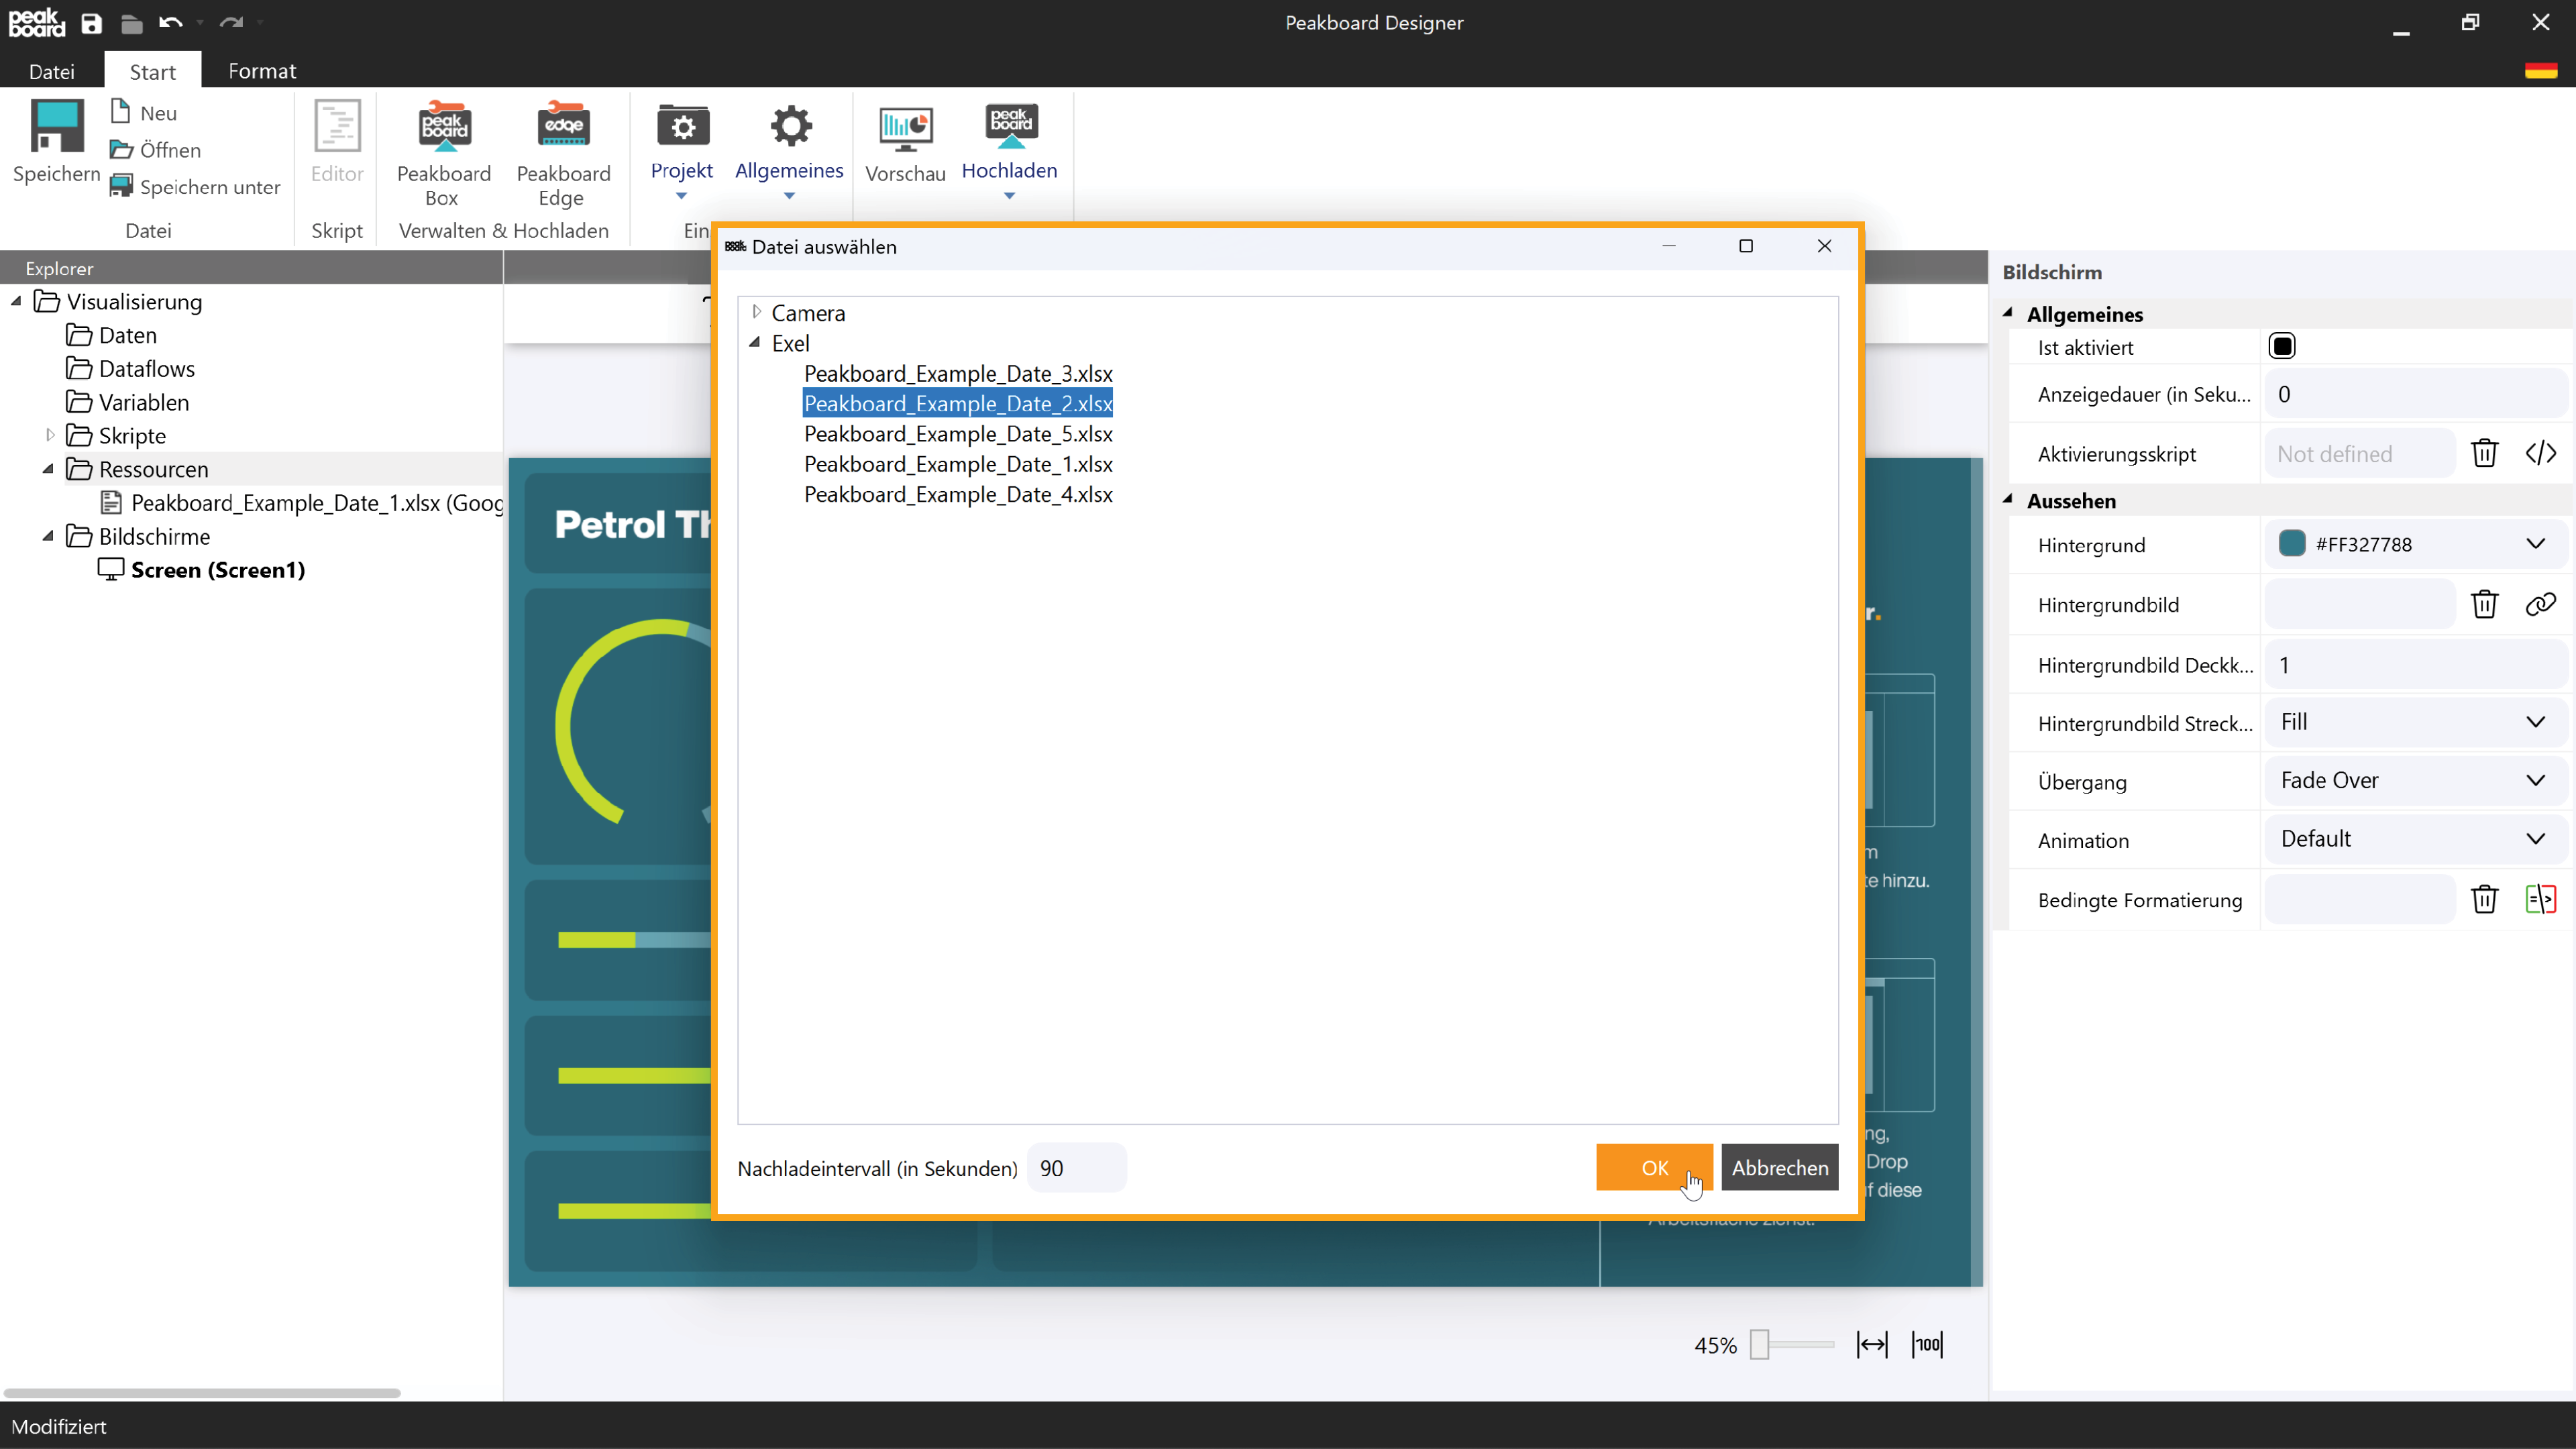Delete the Aktivierungsskript with trash icon
Viewport: 2576px width, 1449px height.
click(x=2484, y=454)
